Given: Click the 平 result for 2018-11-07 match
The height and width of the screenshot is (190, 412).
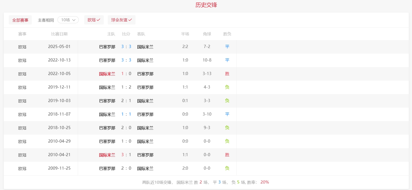Looking at the screenshot, I should pyautogui.click(x=227, y=114).
